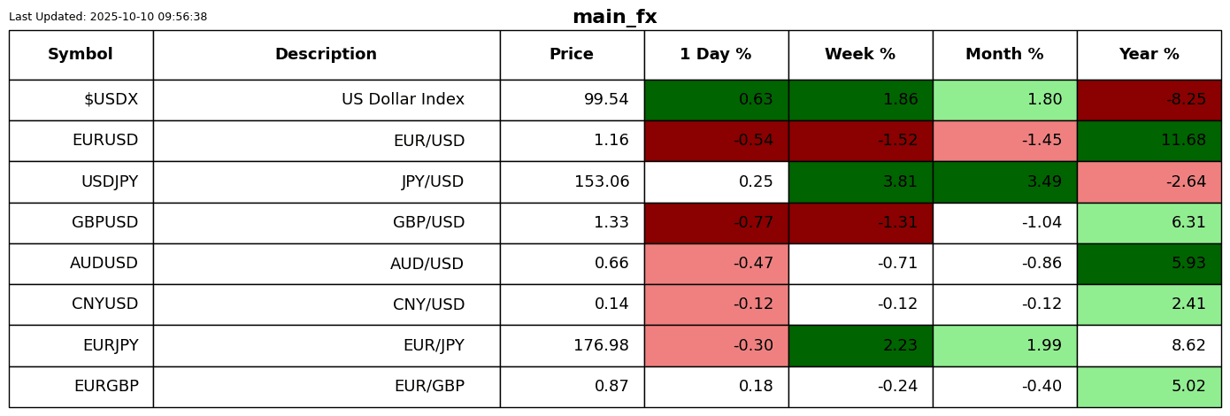Image resolution: width=1230 pixels, height=416 pixels.
Task: Select the dark green 3.81 week cell
Action: coord(860,182)
